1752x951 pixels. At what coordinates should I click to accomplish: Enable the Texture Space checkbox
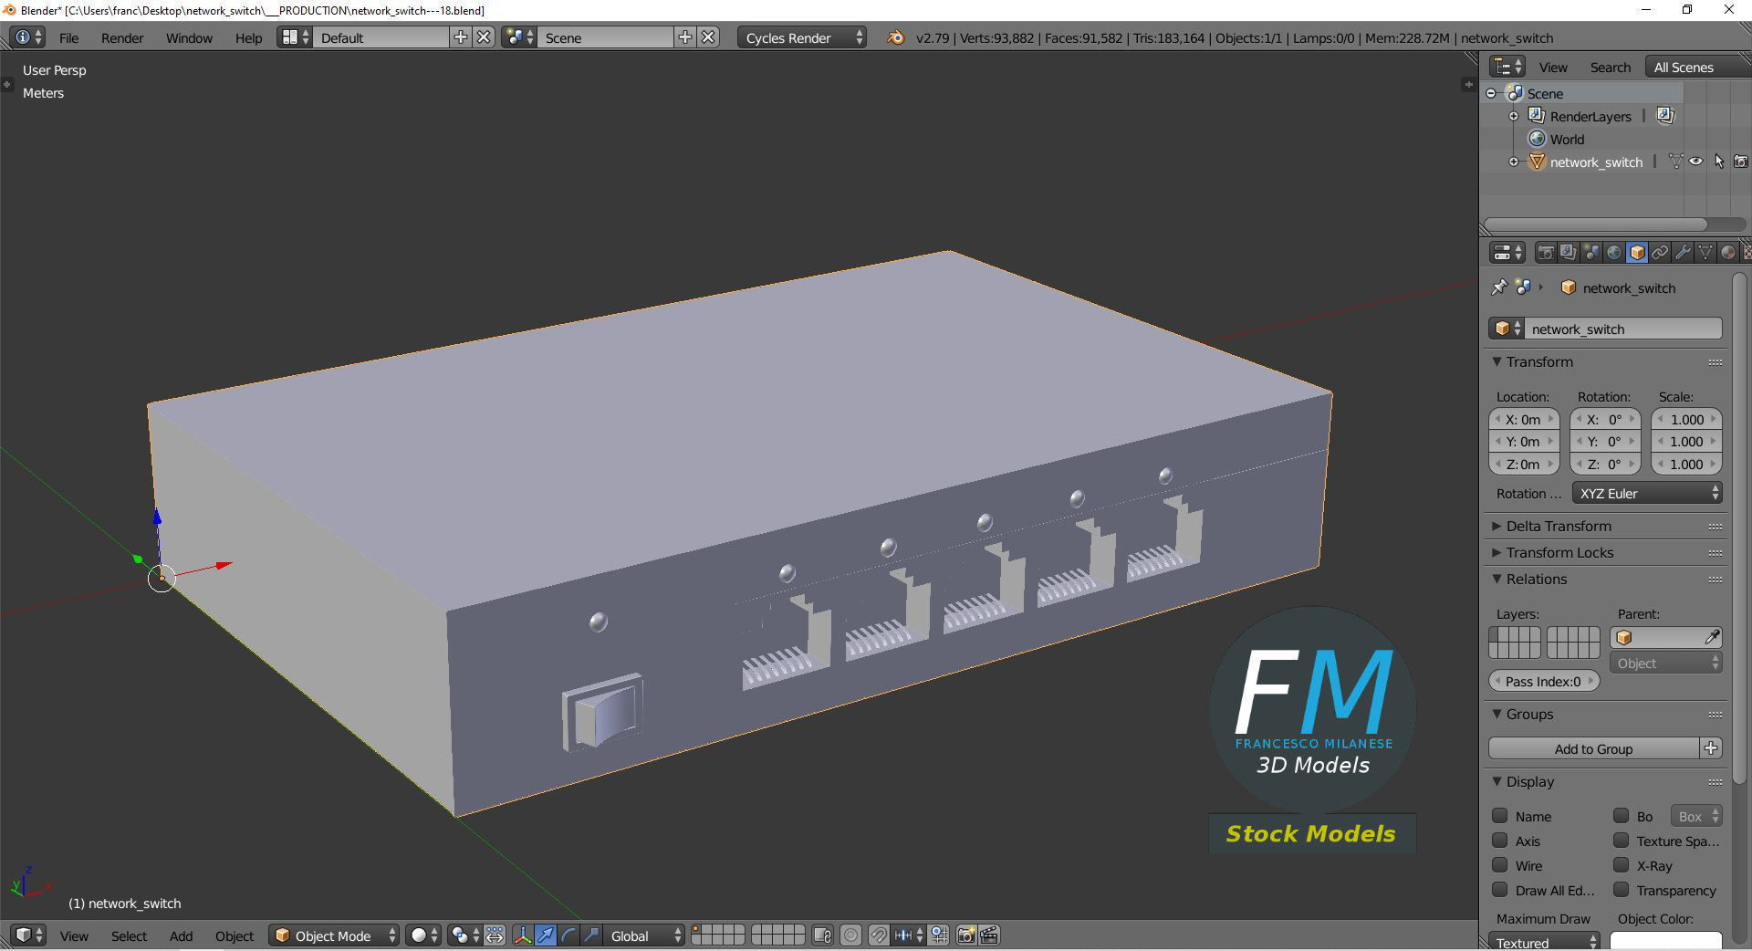click(x=1621, y=841)
